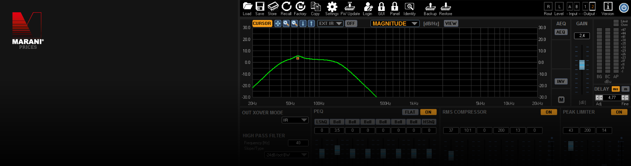Click the blue power button
631x166 pixels.
pos(624,8)
